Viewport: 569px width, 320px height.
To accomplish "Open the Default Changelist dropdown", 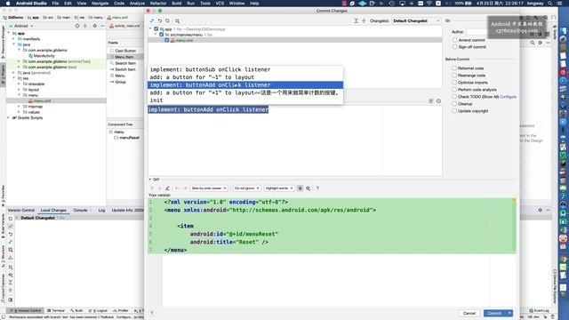I will pyautogui.click(x=416, y=21).
